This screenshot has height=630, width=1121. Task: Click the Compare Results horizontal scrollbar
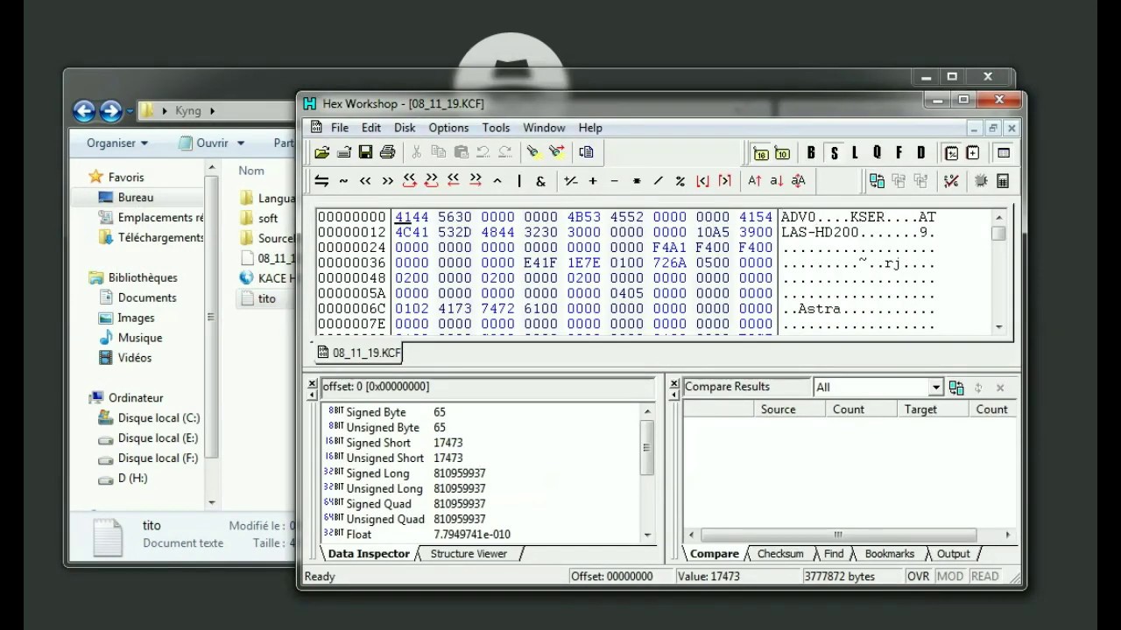pyautogui.click(x=848, y=535)
